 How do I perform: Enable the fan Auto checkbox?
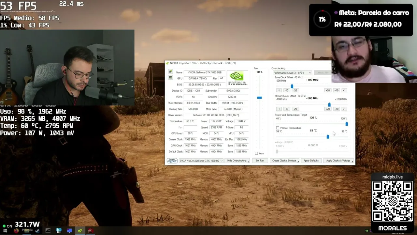click(256, 153)
